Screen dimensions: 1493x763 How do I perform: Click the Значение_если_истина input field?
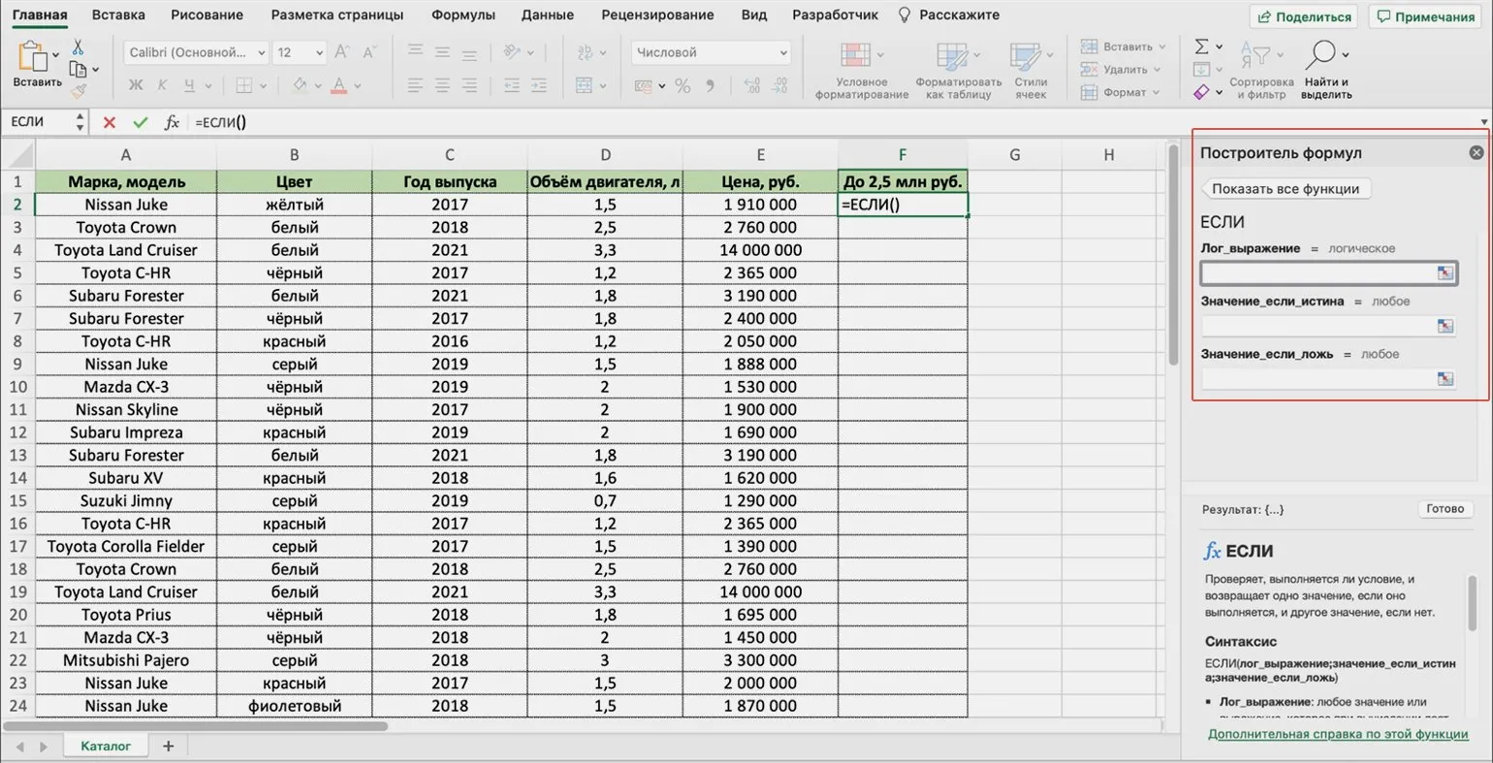coord(1317,326)
